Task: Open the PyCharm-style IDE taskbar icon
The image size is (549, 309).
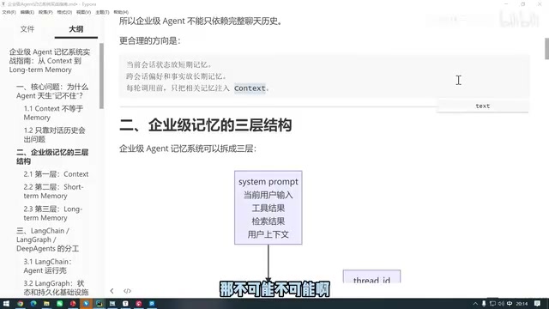Action: [100, 303]
